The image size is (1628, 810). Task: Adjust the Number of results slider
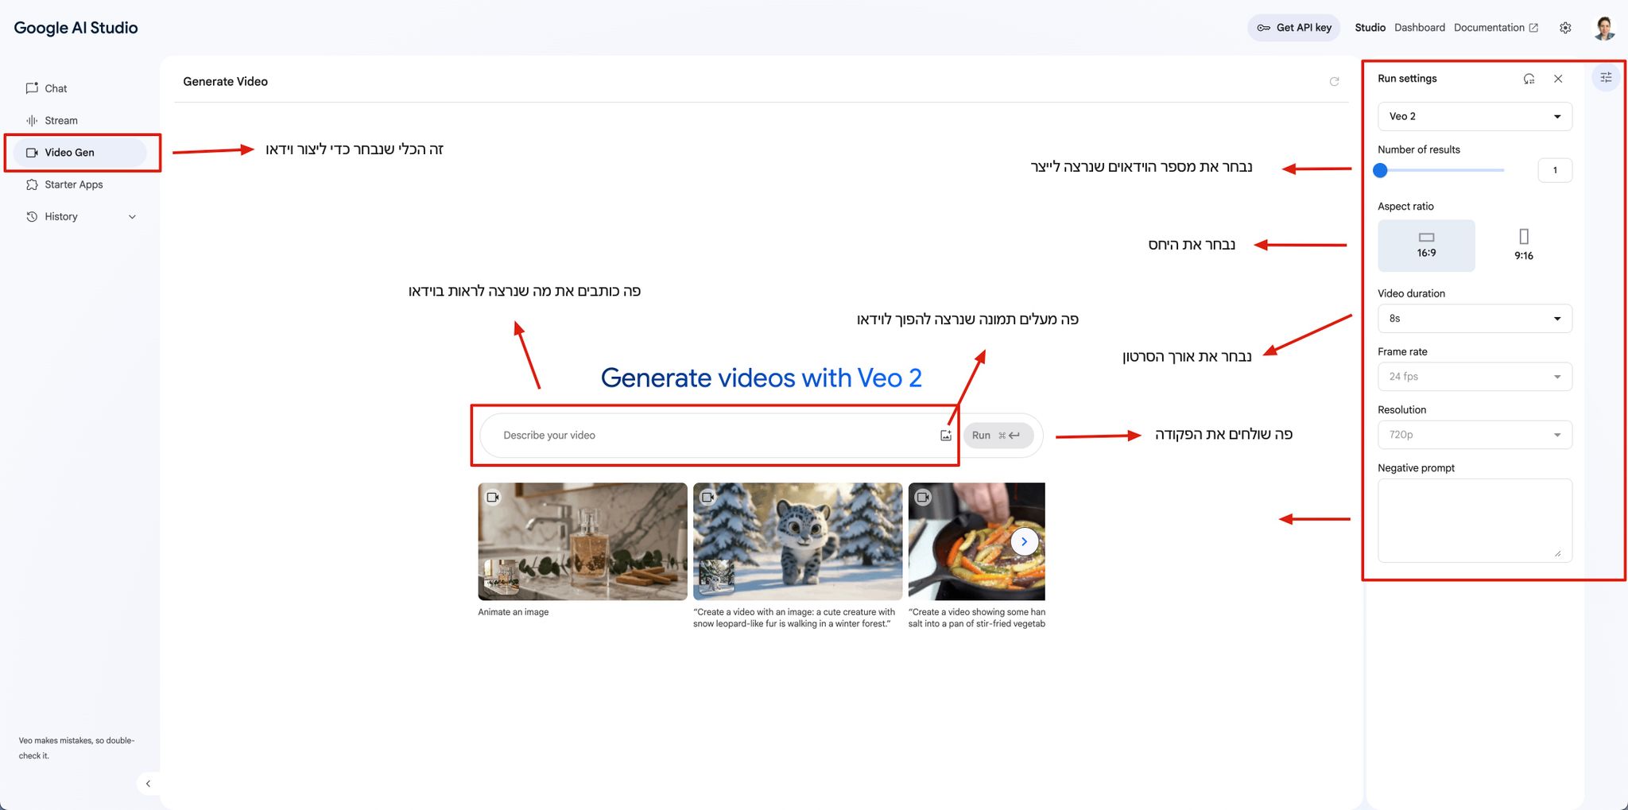pos(1440,170)
